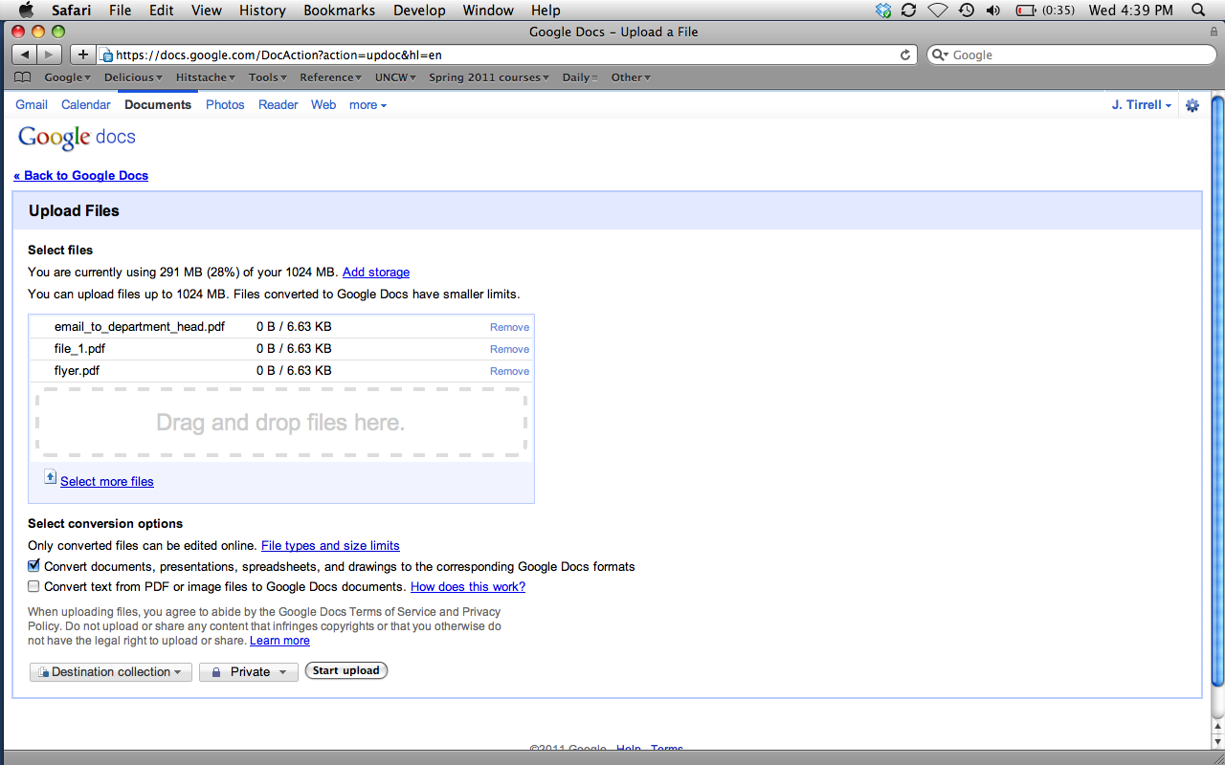This screenshot has width=1225, height=765.
Task: Go to Gmail from the top navigation
Action: point(32,105)
